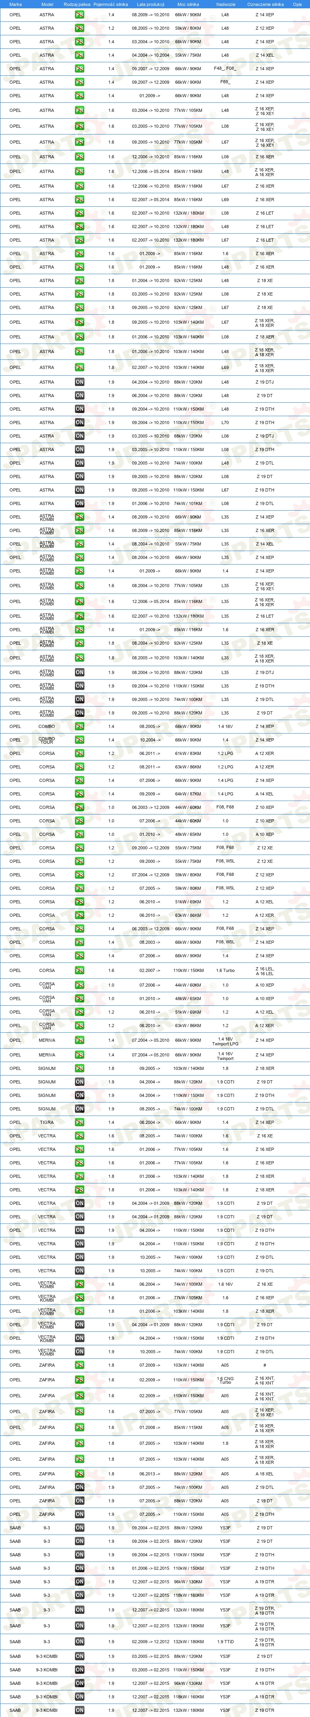The image size is (310, 1717).
Task: Click the 1.9 TTiD cell in SAAB row
Action: pyautogui.click(x=225, y=1642)
